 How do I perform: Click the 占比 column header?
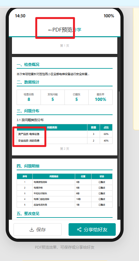point(106,127)
